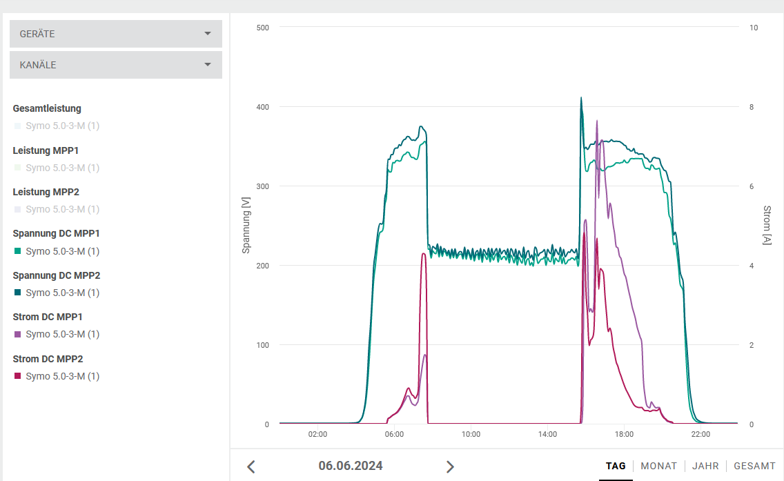Toggle Leistung MPP1 Symo series
The height and width of the screenshot is (481, 784).
[57, 168]
